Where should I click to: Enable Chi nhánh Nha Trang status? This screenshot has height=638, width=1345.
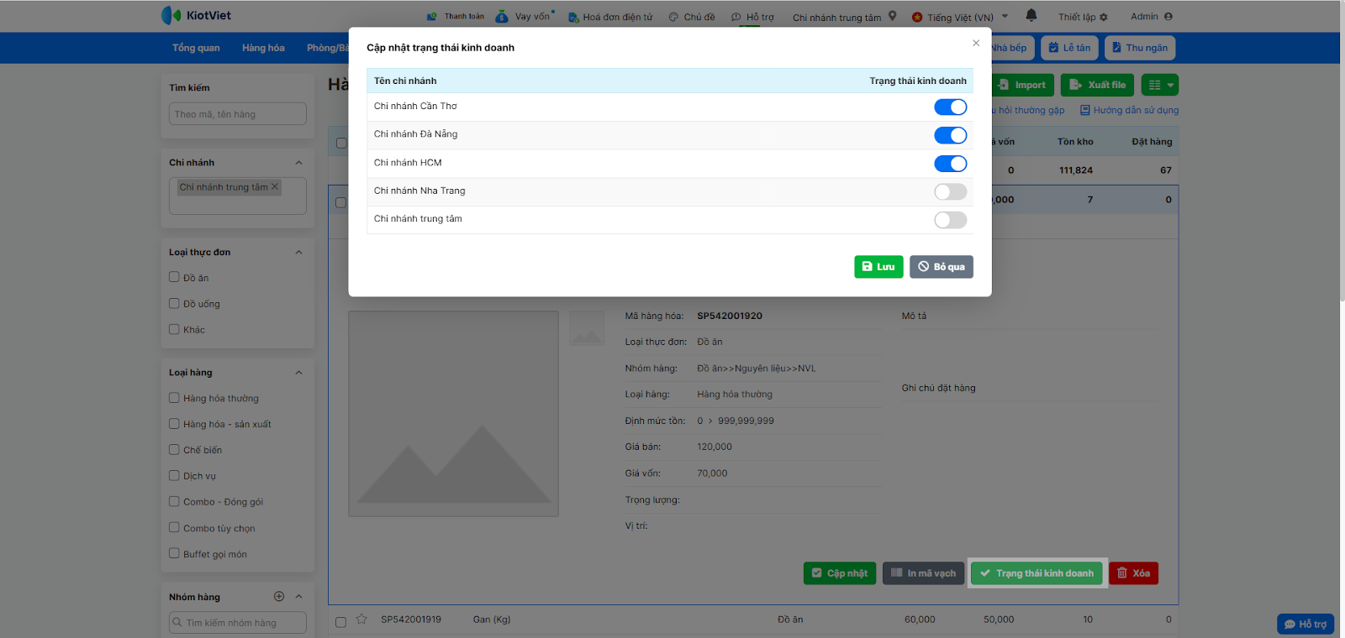pyautogui.click(x=951, y=191)
